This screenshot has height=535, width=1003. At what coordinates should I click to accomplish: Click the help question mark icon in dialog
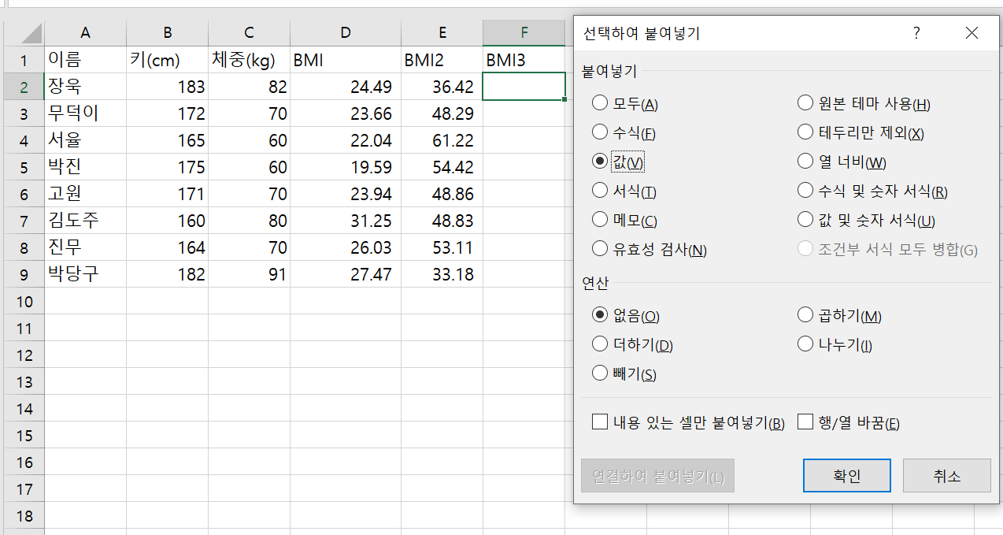(x=916, y=33)
